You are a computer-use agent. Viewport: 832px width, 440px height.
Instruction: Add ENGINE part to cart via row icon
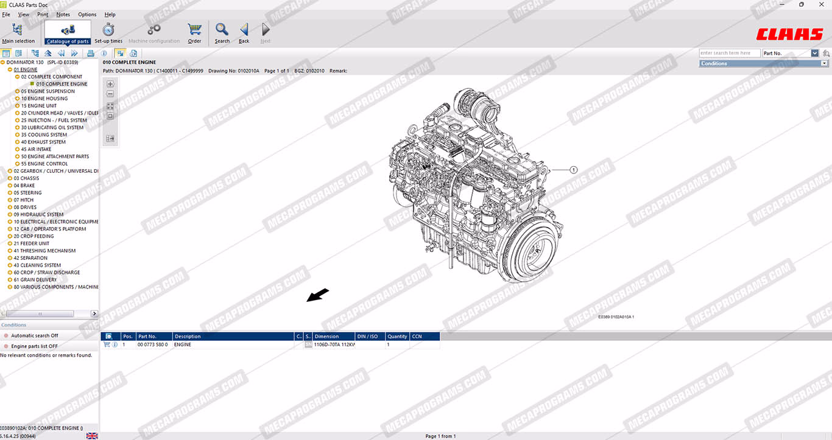(107, 344)
